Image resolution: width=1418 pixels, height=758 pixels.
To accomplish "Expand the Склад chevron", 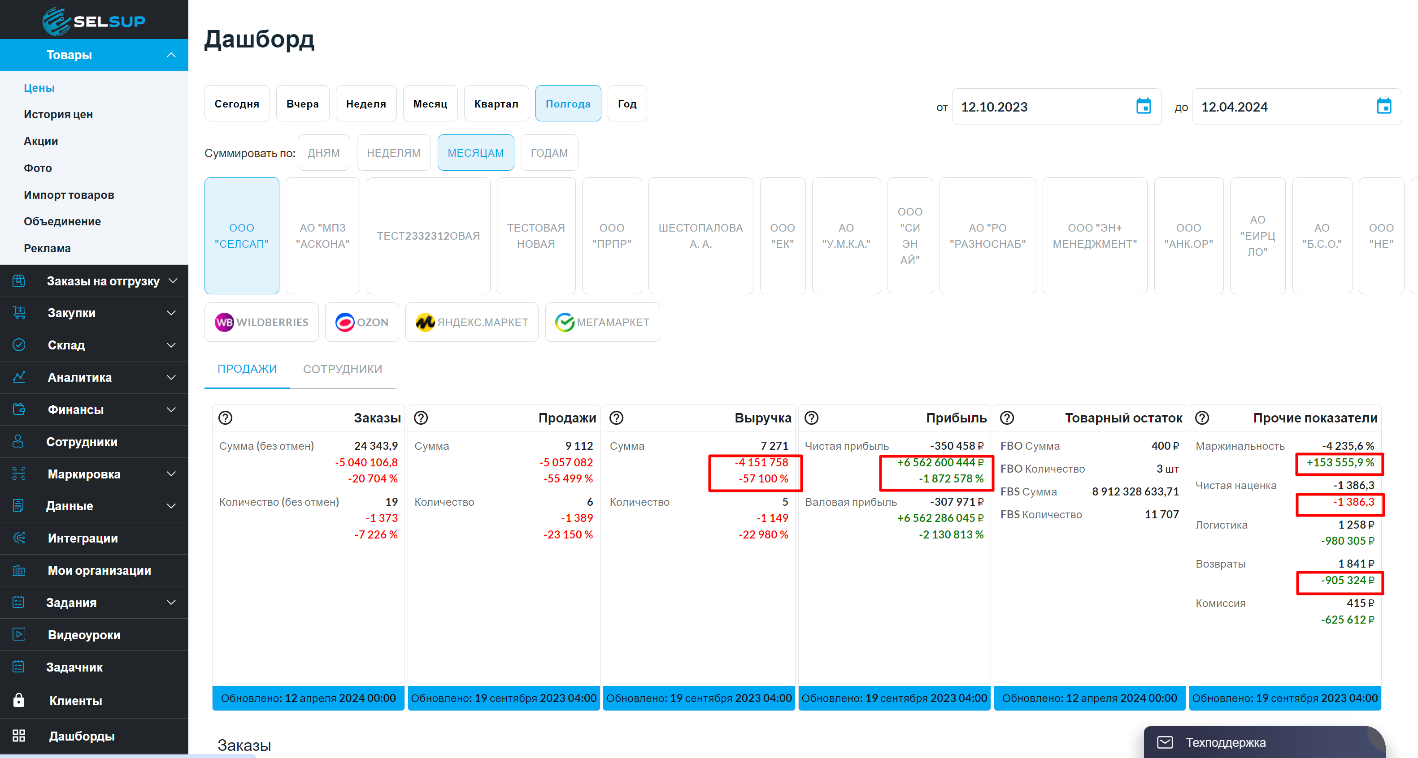I will (x=171, y=345).
